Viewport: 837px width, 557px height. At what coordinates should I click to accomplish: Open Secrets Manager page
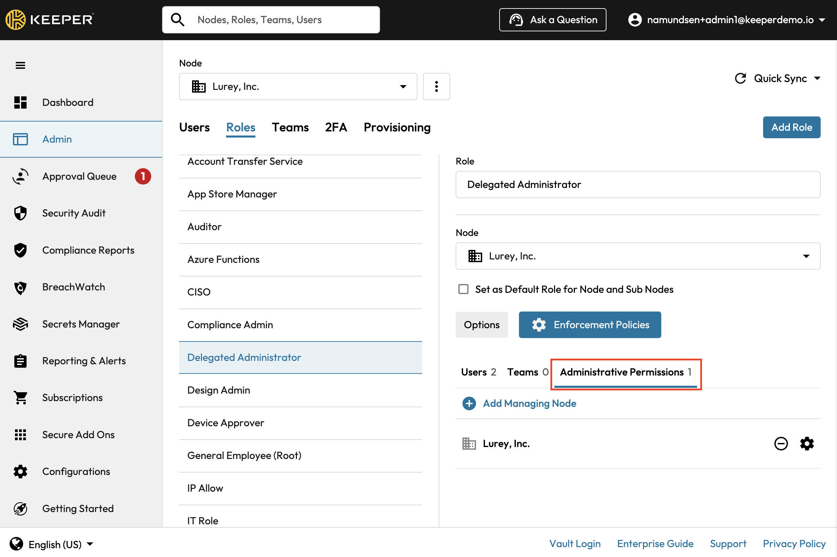pyautogui.click(x=81, y=324)
